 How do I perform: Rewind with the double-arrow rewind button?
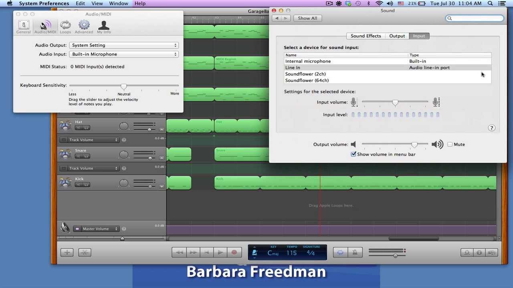[179, 252]
